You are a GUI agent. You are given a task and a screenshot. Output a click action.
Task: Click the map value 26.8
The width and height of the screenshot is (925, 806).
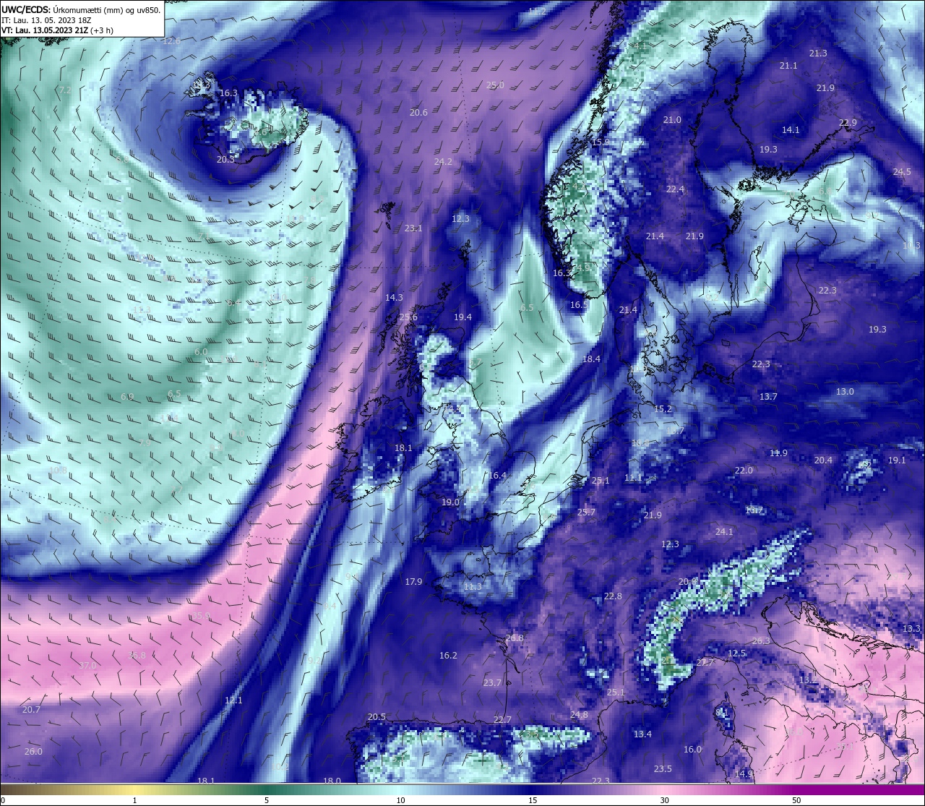(x=515, y=638)
